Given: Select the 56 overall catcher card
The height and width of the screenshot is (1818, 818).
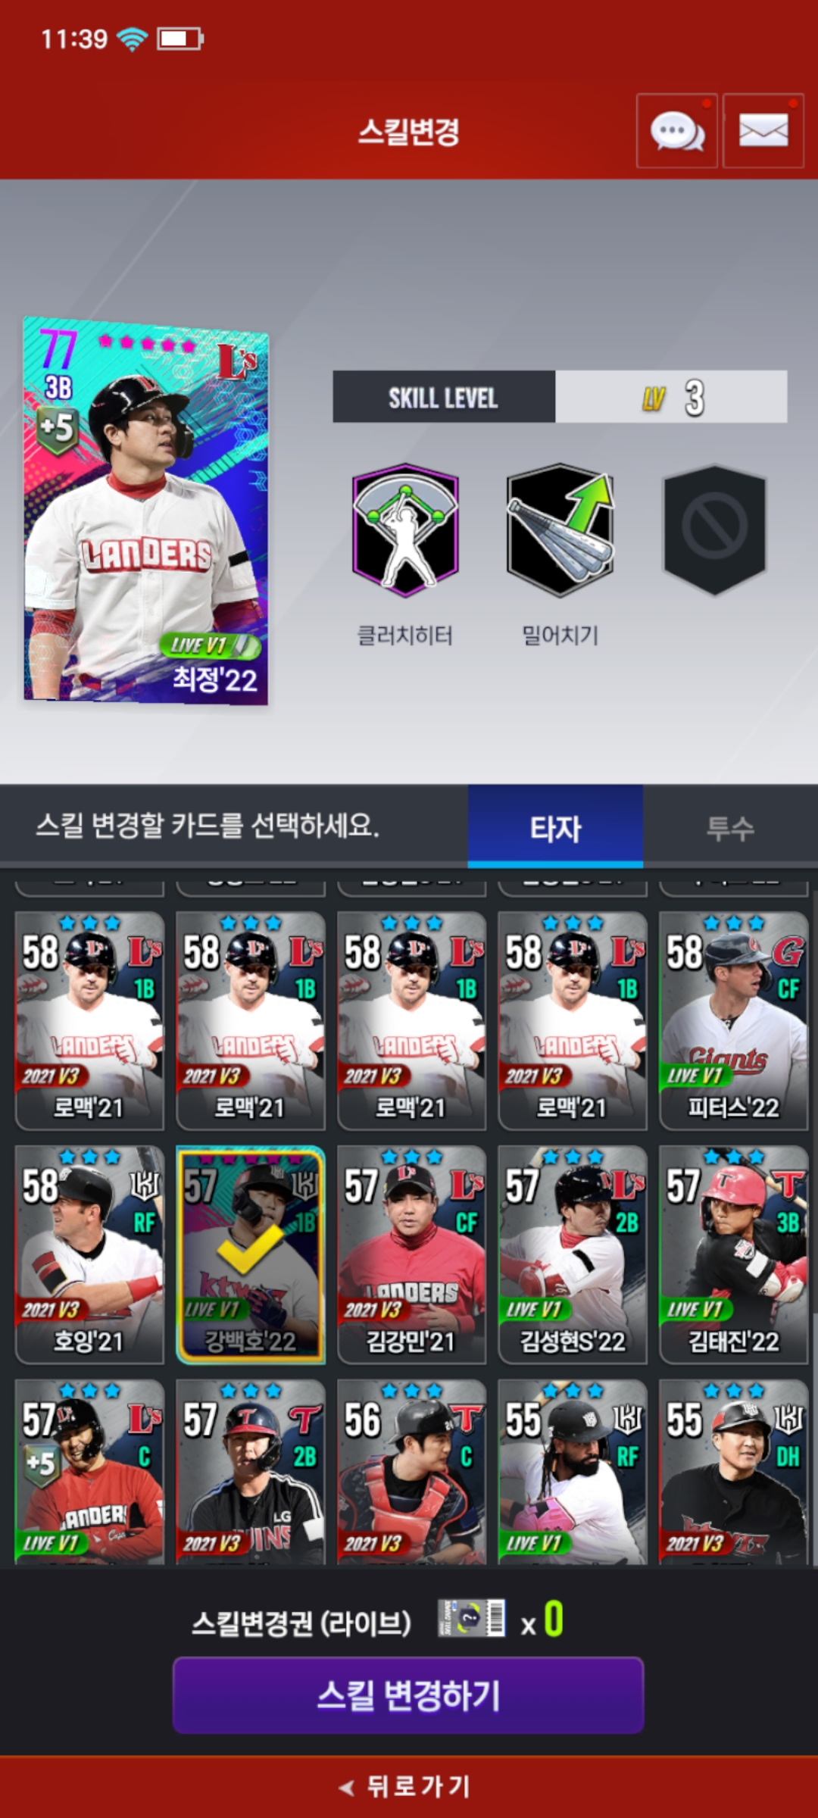Looking at the screenshot, I should [x=411, y=1471].
